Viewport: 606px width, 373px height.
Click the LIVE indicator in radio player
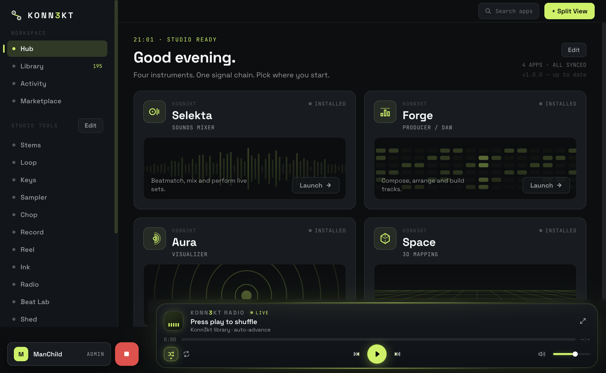[259, 313]
